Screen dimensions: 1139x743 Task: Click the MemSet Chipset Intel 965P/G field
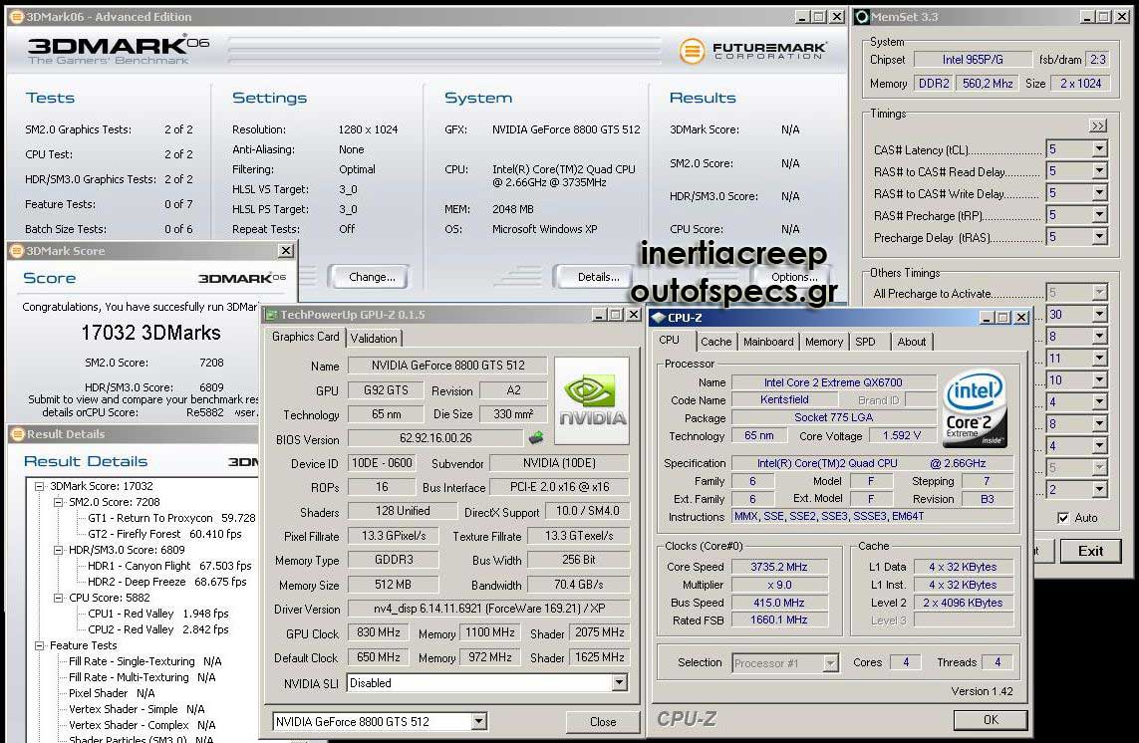point(973,60)
